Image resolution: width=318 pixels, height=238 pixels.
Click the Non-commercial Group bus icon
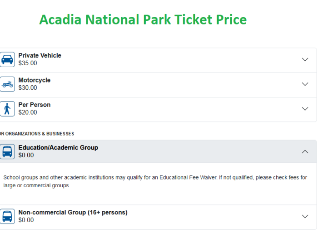[x=7, y=216]
